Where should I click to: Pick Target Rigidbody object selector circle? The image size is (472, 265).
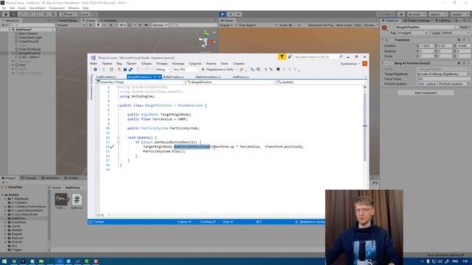point(468,74)
